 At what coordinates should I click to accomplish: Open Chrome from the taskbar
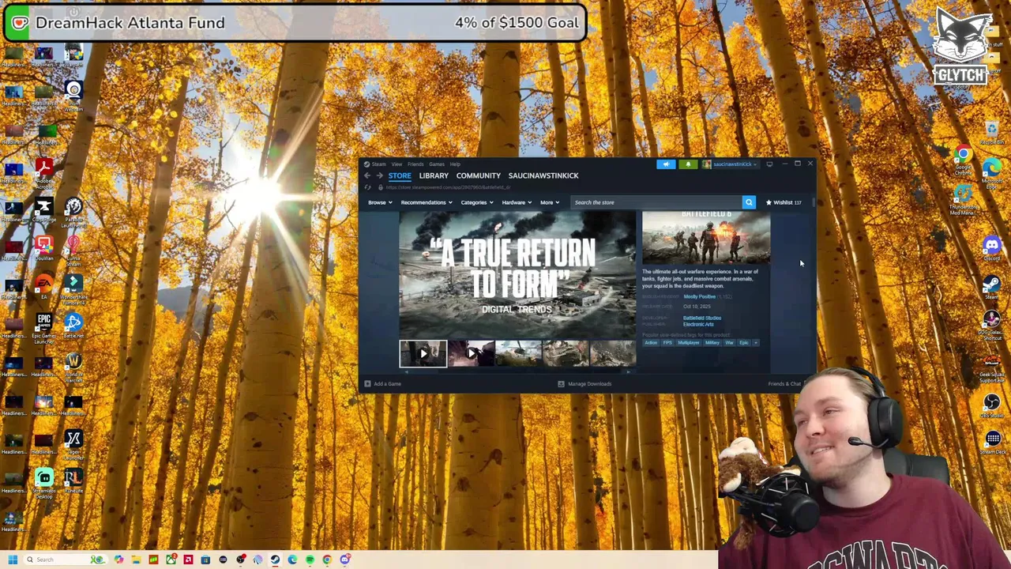[x=327, y=560]
